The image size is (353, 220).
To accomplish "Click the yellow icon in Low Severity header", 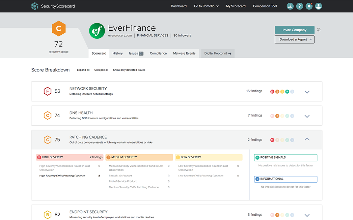I will (x=178, y=157).
